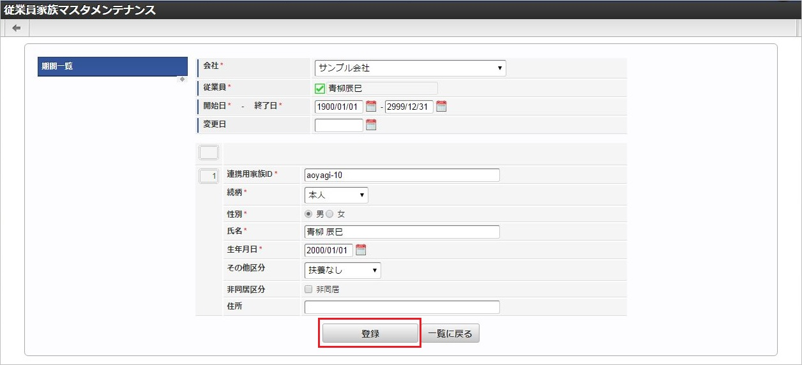Click the 登録 button
The width and height of the screenshot is (802, 365).
370,333
